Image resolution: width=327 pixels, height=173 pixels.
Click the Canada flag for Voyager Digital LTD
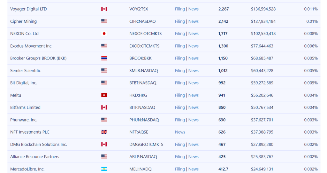[x=104, y=9]
